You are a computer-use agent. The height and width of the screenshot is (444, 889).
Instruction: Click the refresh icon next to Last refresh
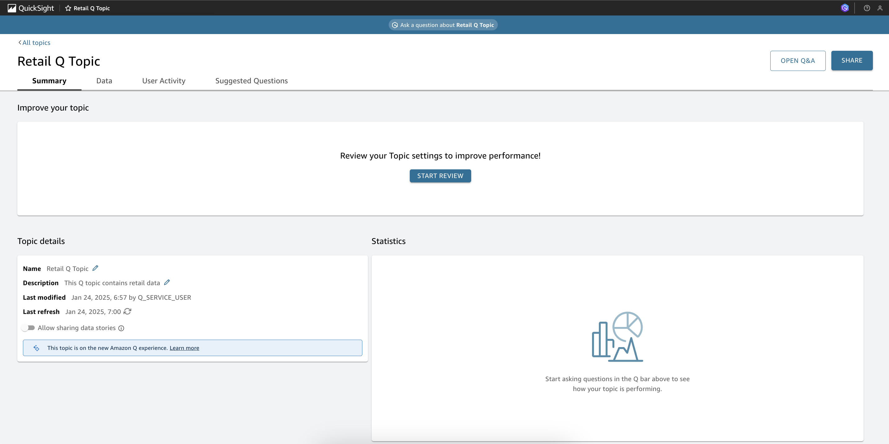tap(127, 311)
